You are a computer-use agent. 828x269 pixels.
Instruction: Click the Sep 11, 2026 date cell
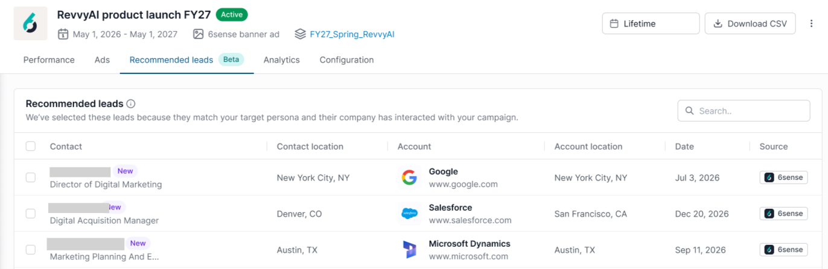(701, 250)
